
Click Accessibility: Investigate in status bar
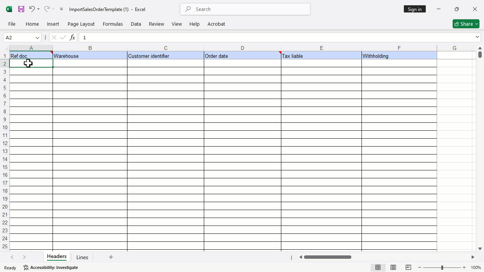51,267
